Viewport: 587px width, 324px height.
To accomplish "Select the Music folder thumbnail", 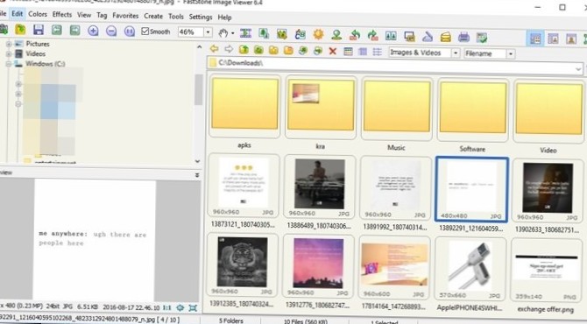I will coord(397,109).
